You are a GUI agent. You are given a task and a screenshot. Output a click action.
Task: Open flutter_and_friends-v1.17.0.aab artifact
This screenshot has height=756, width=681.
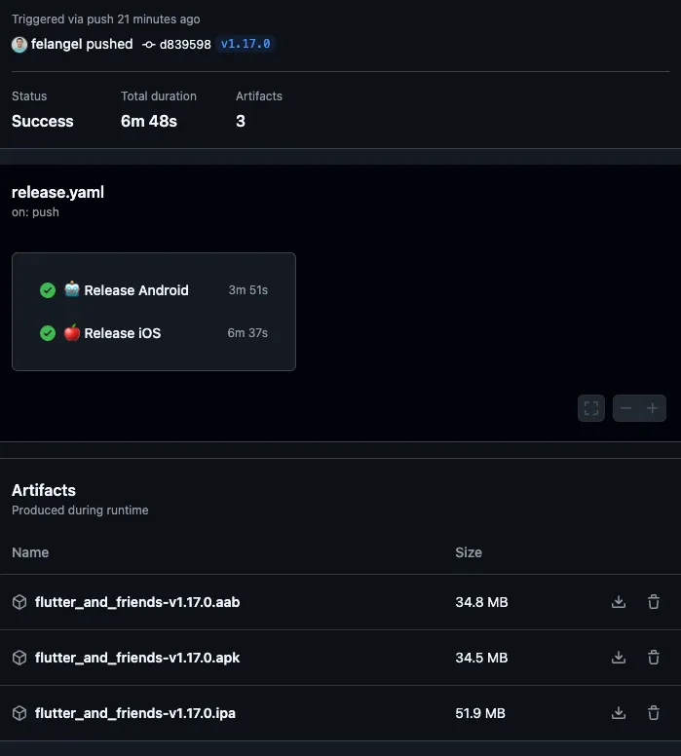pos(137,602)
